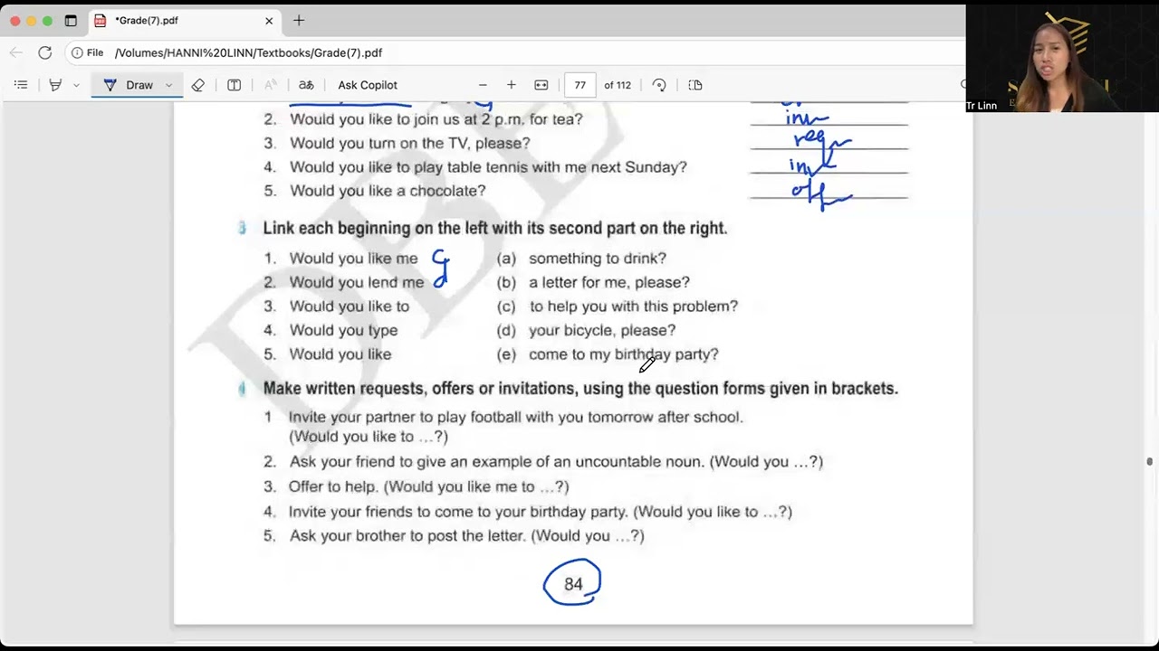The width and height of the screenshot is (1159, 651).
Task: Click the text 'Offer to help.'
Action: [333, 486]
